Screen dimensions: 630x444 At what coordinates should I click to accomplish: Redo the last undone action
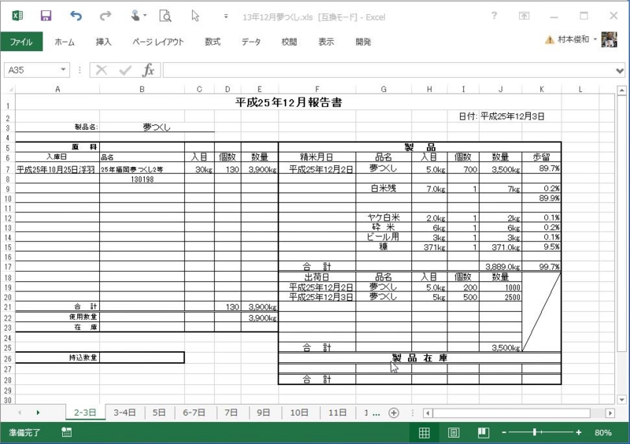tap(106, 16)
